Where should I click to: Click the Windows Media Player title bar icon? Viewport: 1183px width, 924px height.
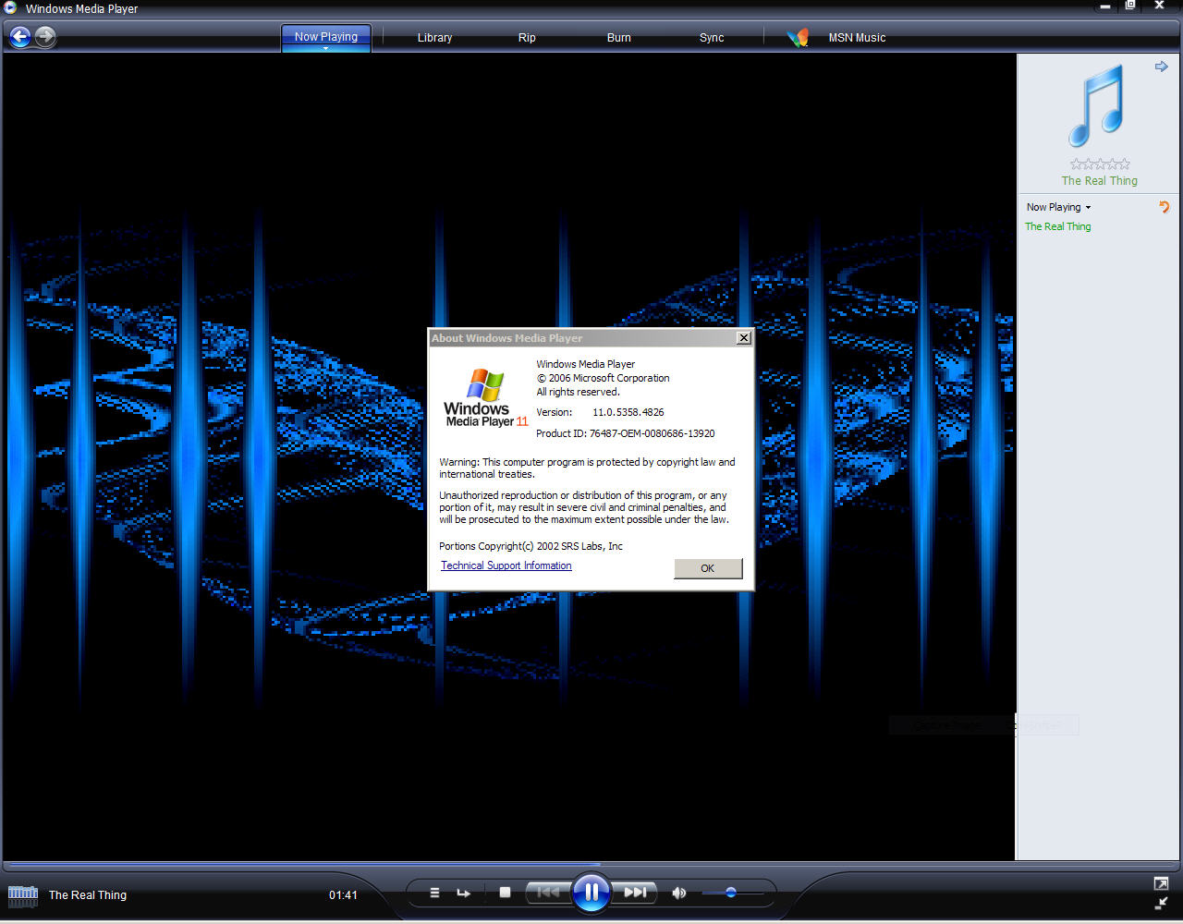point(10,8)
